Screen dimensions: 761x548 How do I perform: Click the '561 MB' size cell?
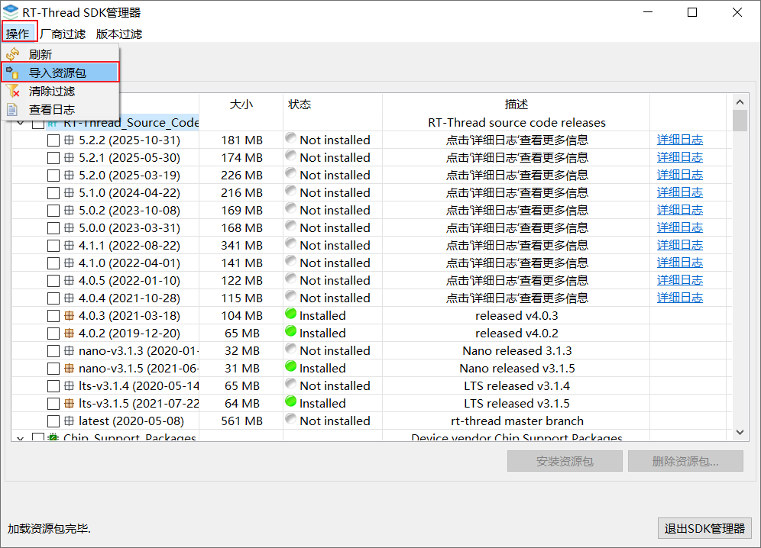coord(241,421)
